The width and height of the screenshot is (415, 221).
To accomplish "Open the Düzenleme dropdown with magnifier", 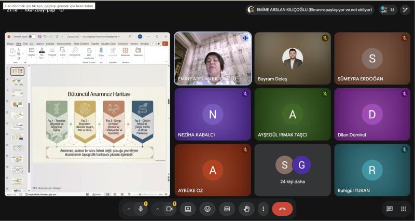I will (x=75, y=52).
